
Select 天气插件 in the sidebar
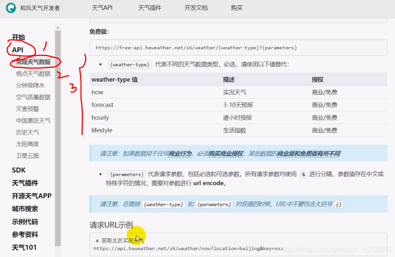(x=25, y=183)
